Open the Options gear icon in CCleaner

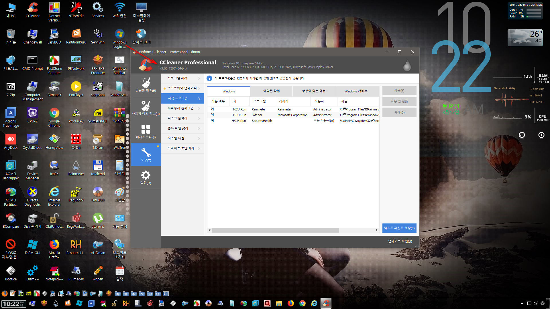[146, 177]
